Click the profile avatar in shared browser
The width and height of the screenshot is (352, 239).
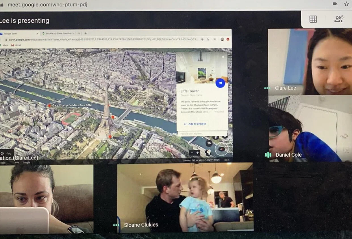(x=222, y=39)
